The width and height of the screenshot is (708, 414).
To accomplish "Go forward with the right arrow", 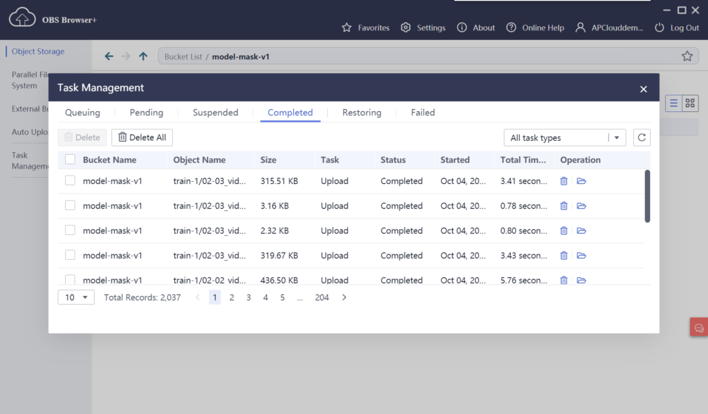I will [x=126, y=56].
